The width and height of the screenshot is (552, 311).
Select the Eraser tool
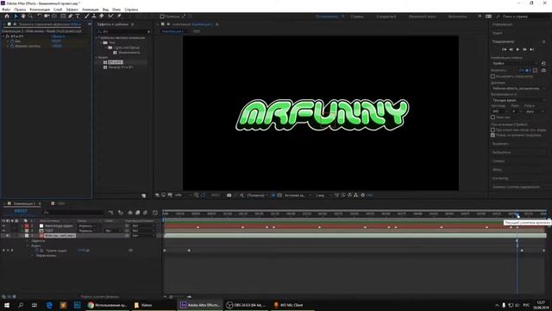(102, 16)
